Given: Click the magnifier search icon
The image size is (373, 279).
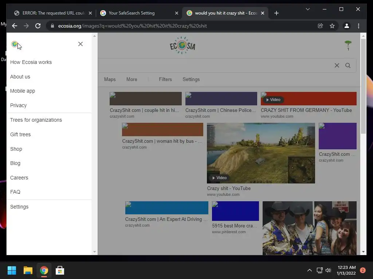Looking at the screenshot, I should (x=348, y=65).
